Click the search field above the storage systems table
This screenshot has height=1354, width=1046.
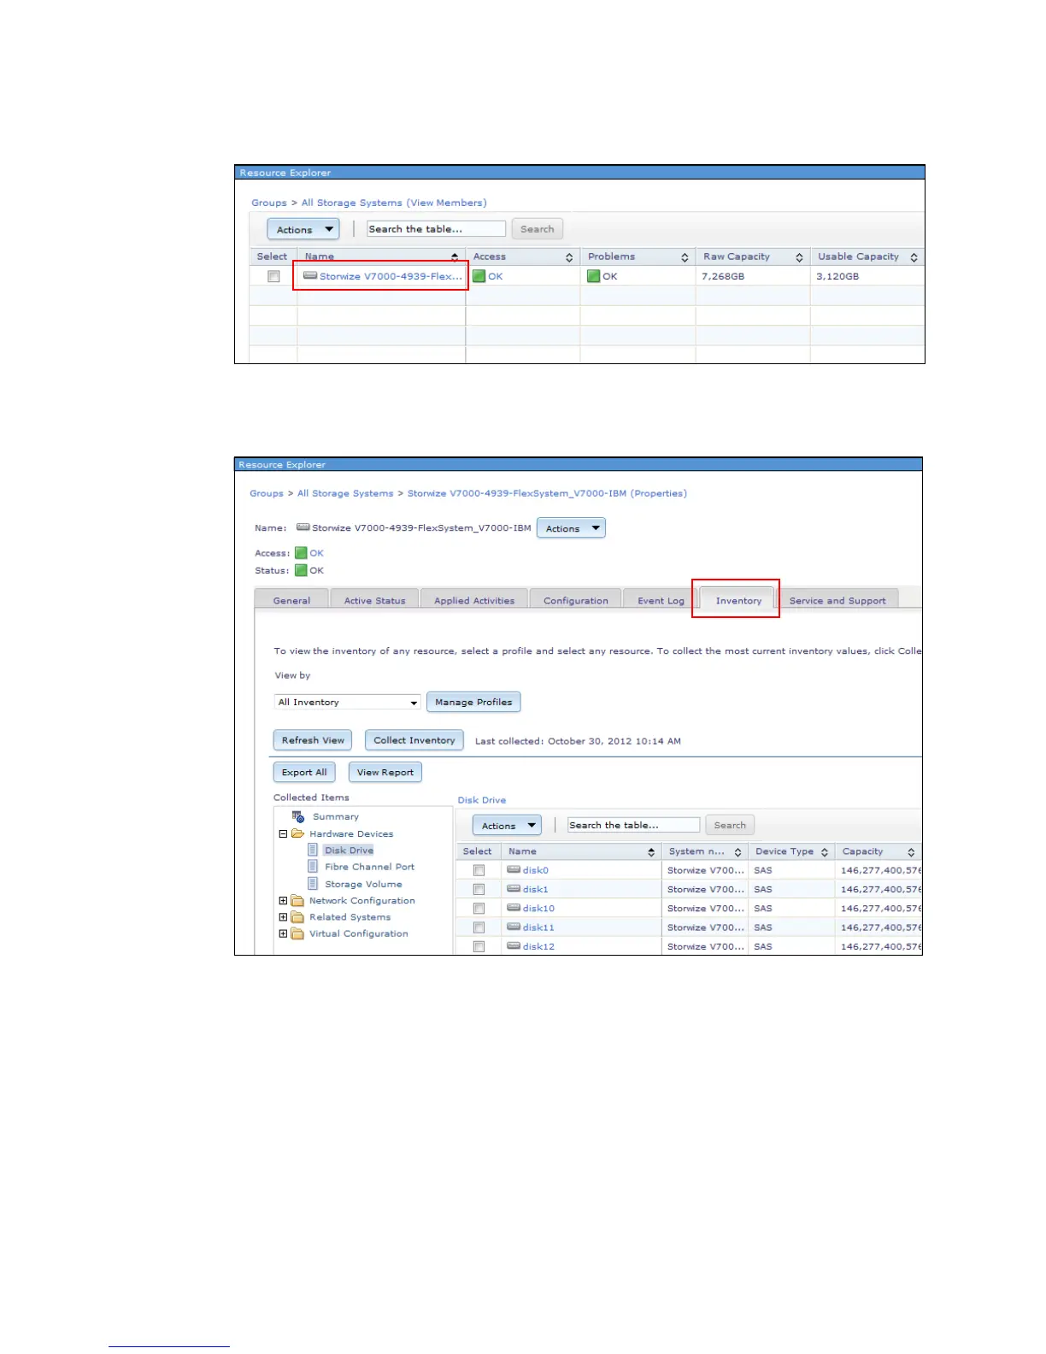pyautogui.click(x=436, y=229)
